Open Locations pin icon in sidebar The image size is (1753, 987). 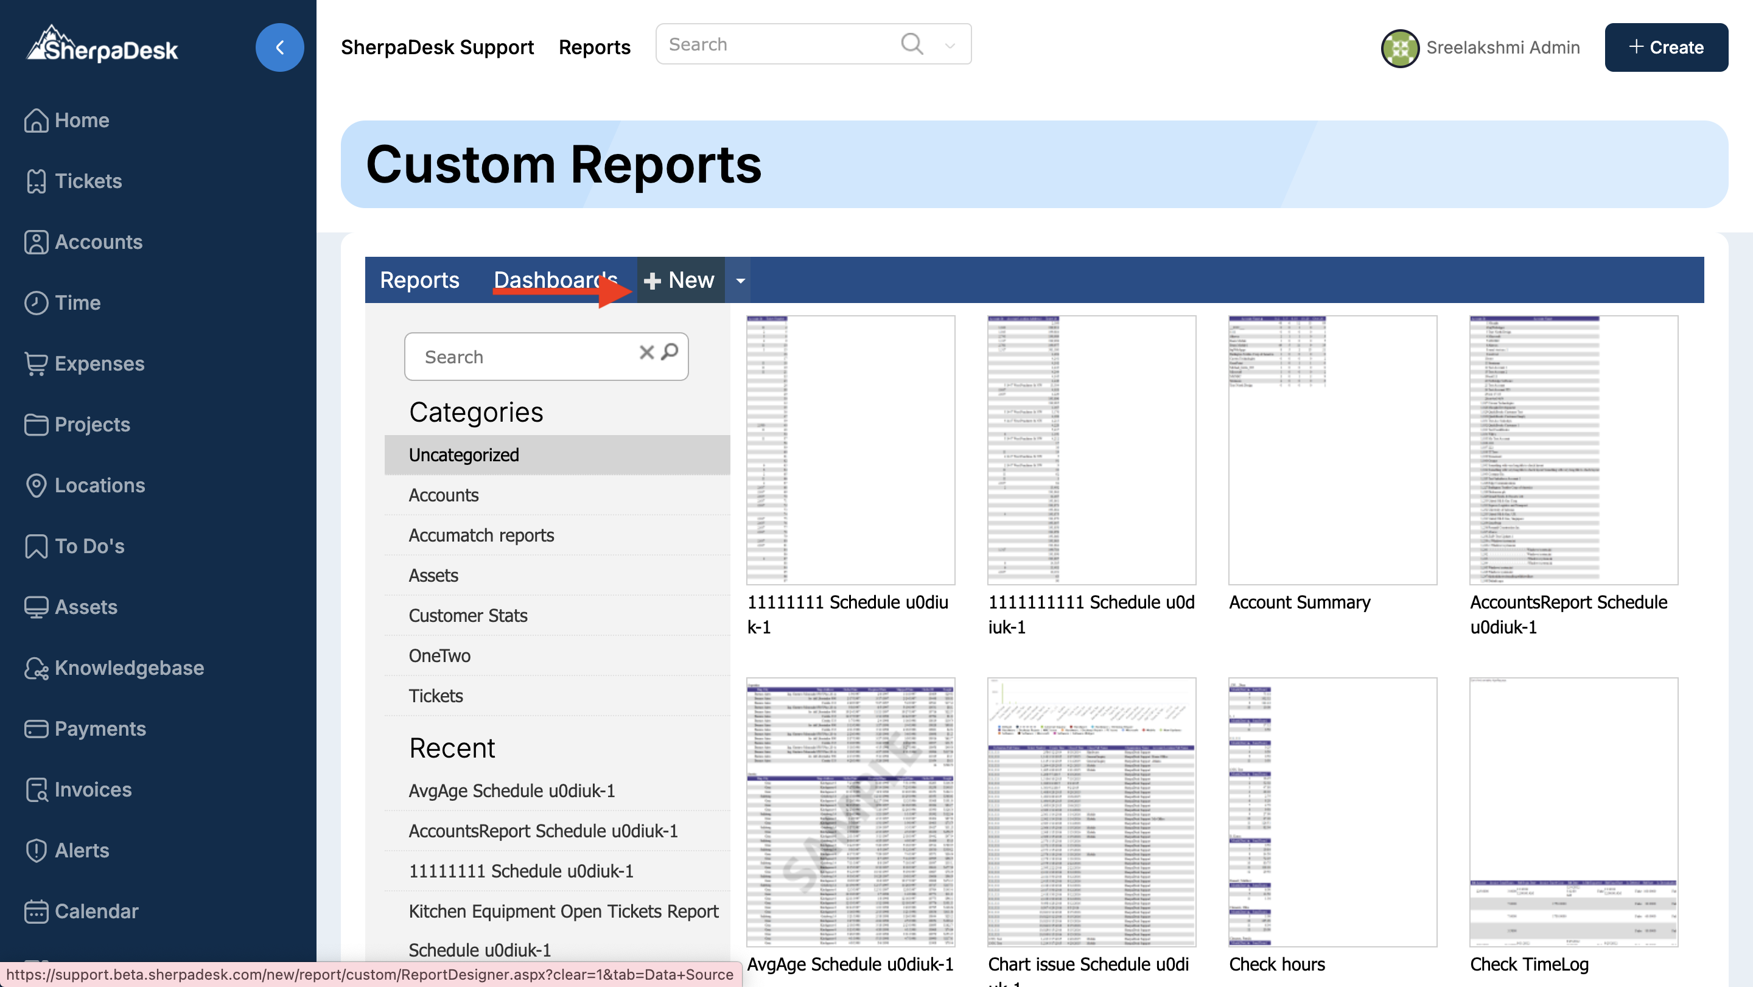coord(36,485)
